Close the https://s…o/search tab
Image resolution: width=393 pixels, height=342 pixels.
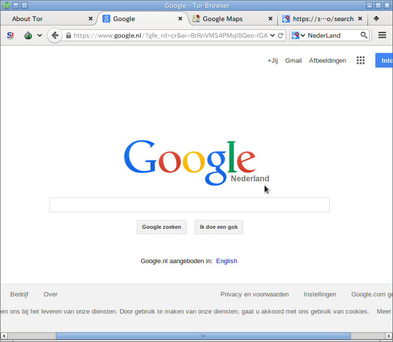(360, 19)
